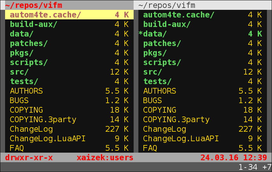Select COPYING.3party in the left pane

pos(69,119)
